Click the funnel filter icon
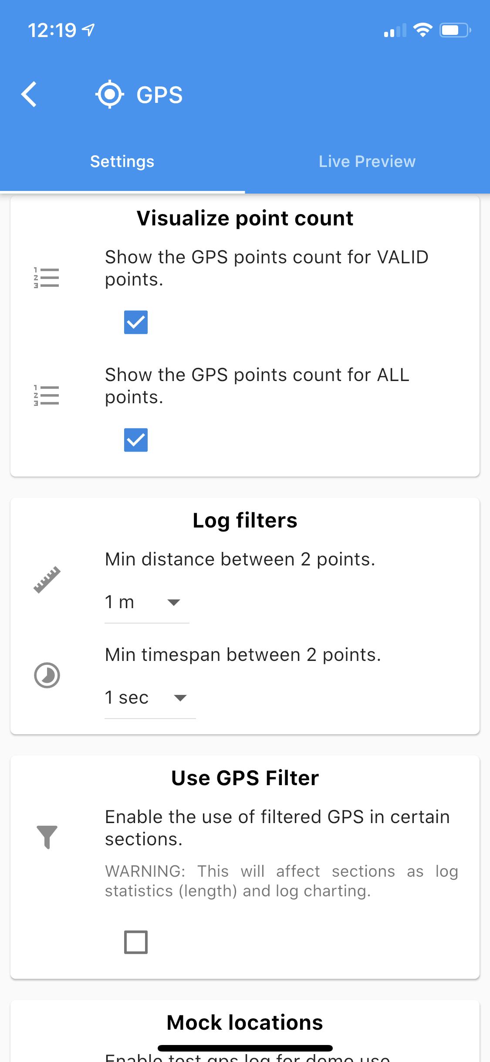 coord(47,837)
